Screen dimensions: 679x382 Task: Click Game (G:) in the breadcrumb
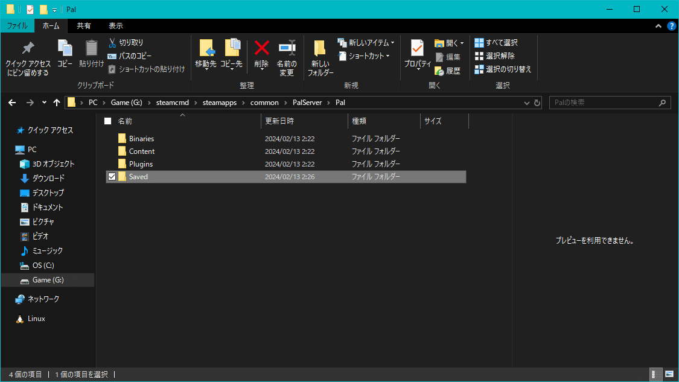click(127, 103)
